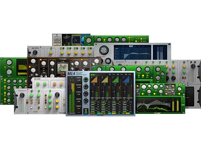Turn the yellow knob on DE-555

coord(61,84)
